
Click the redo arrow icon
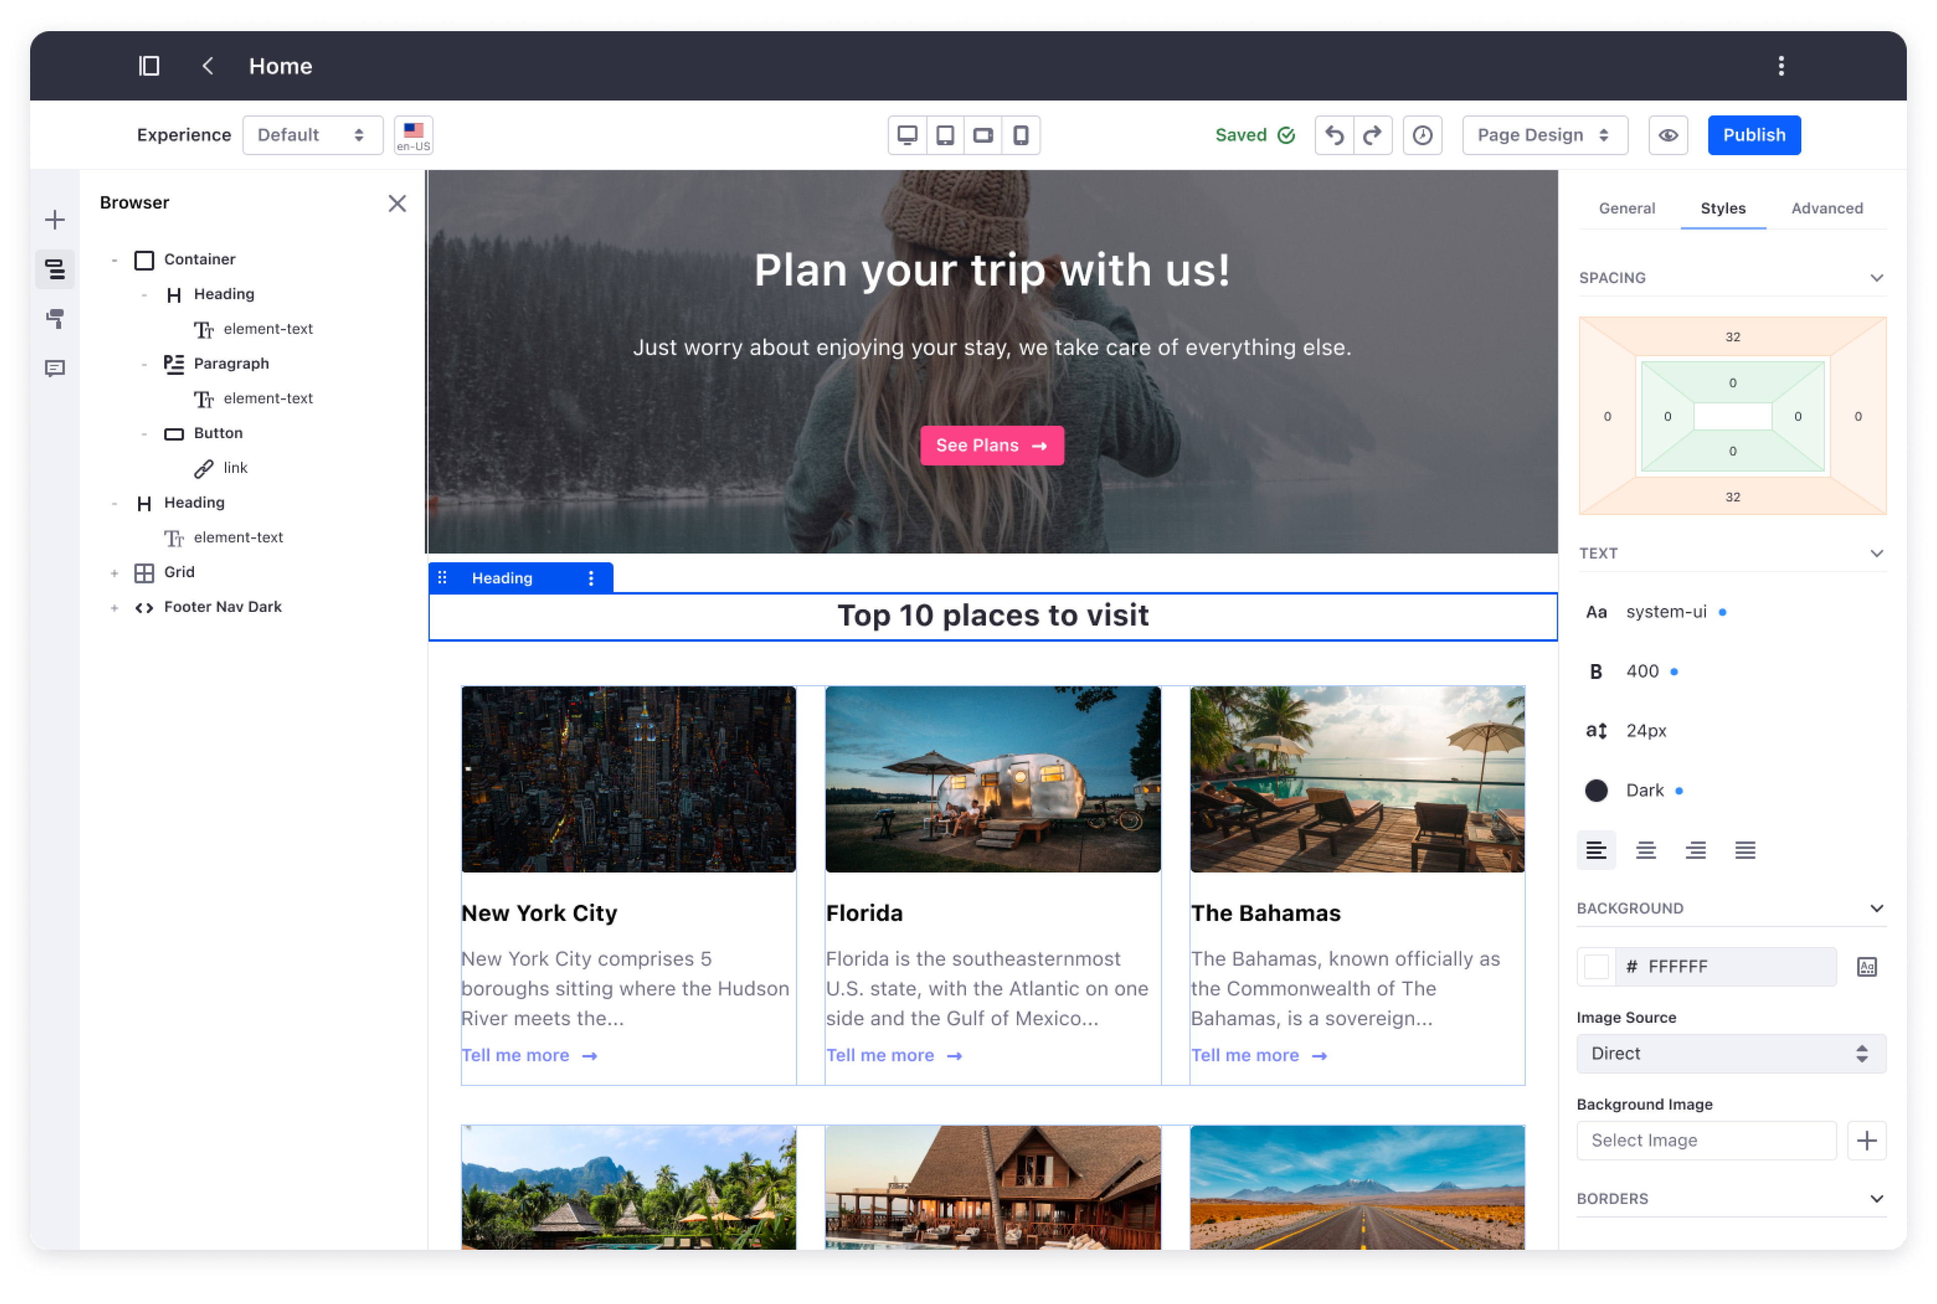(1372, 135)
